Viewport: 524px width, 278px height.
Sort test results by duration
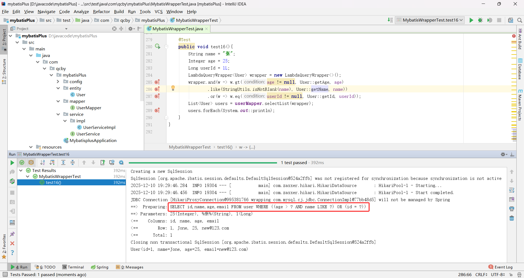point(52,163)
